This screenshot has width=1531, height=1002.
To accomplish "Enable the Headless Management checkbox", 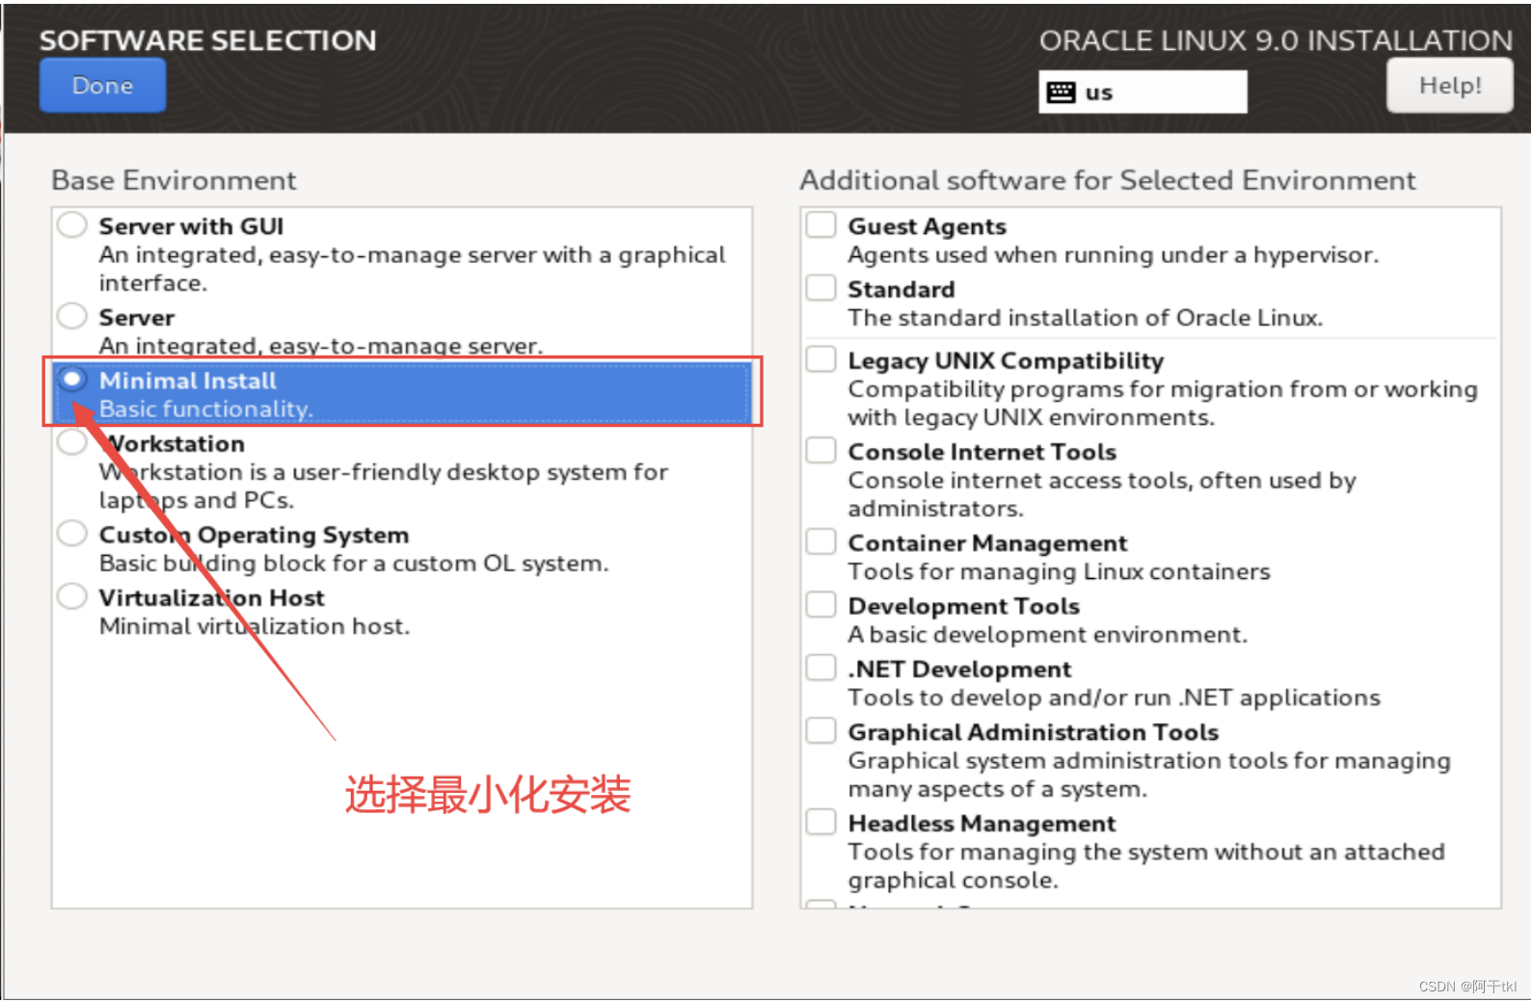I will [x=820, y=822].
